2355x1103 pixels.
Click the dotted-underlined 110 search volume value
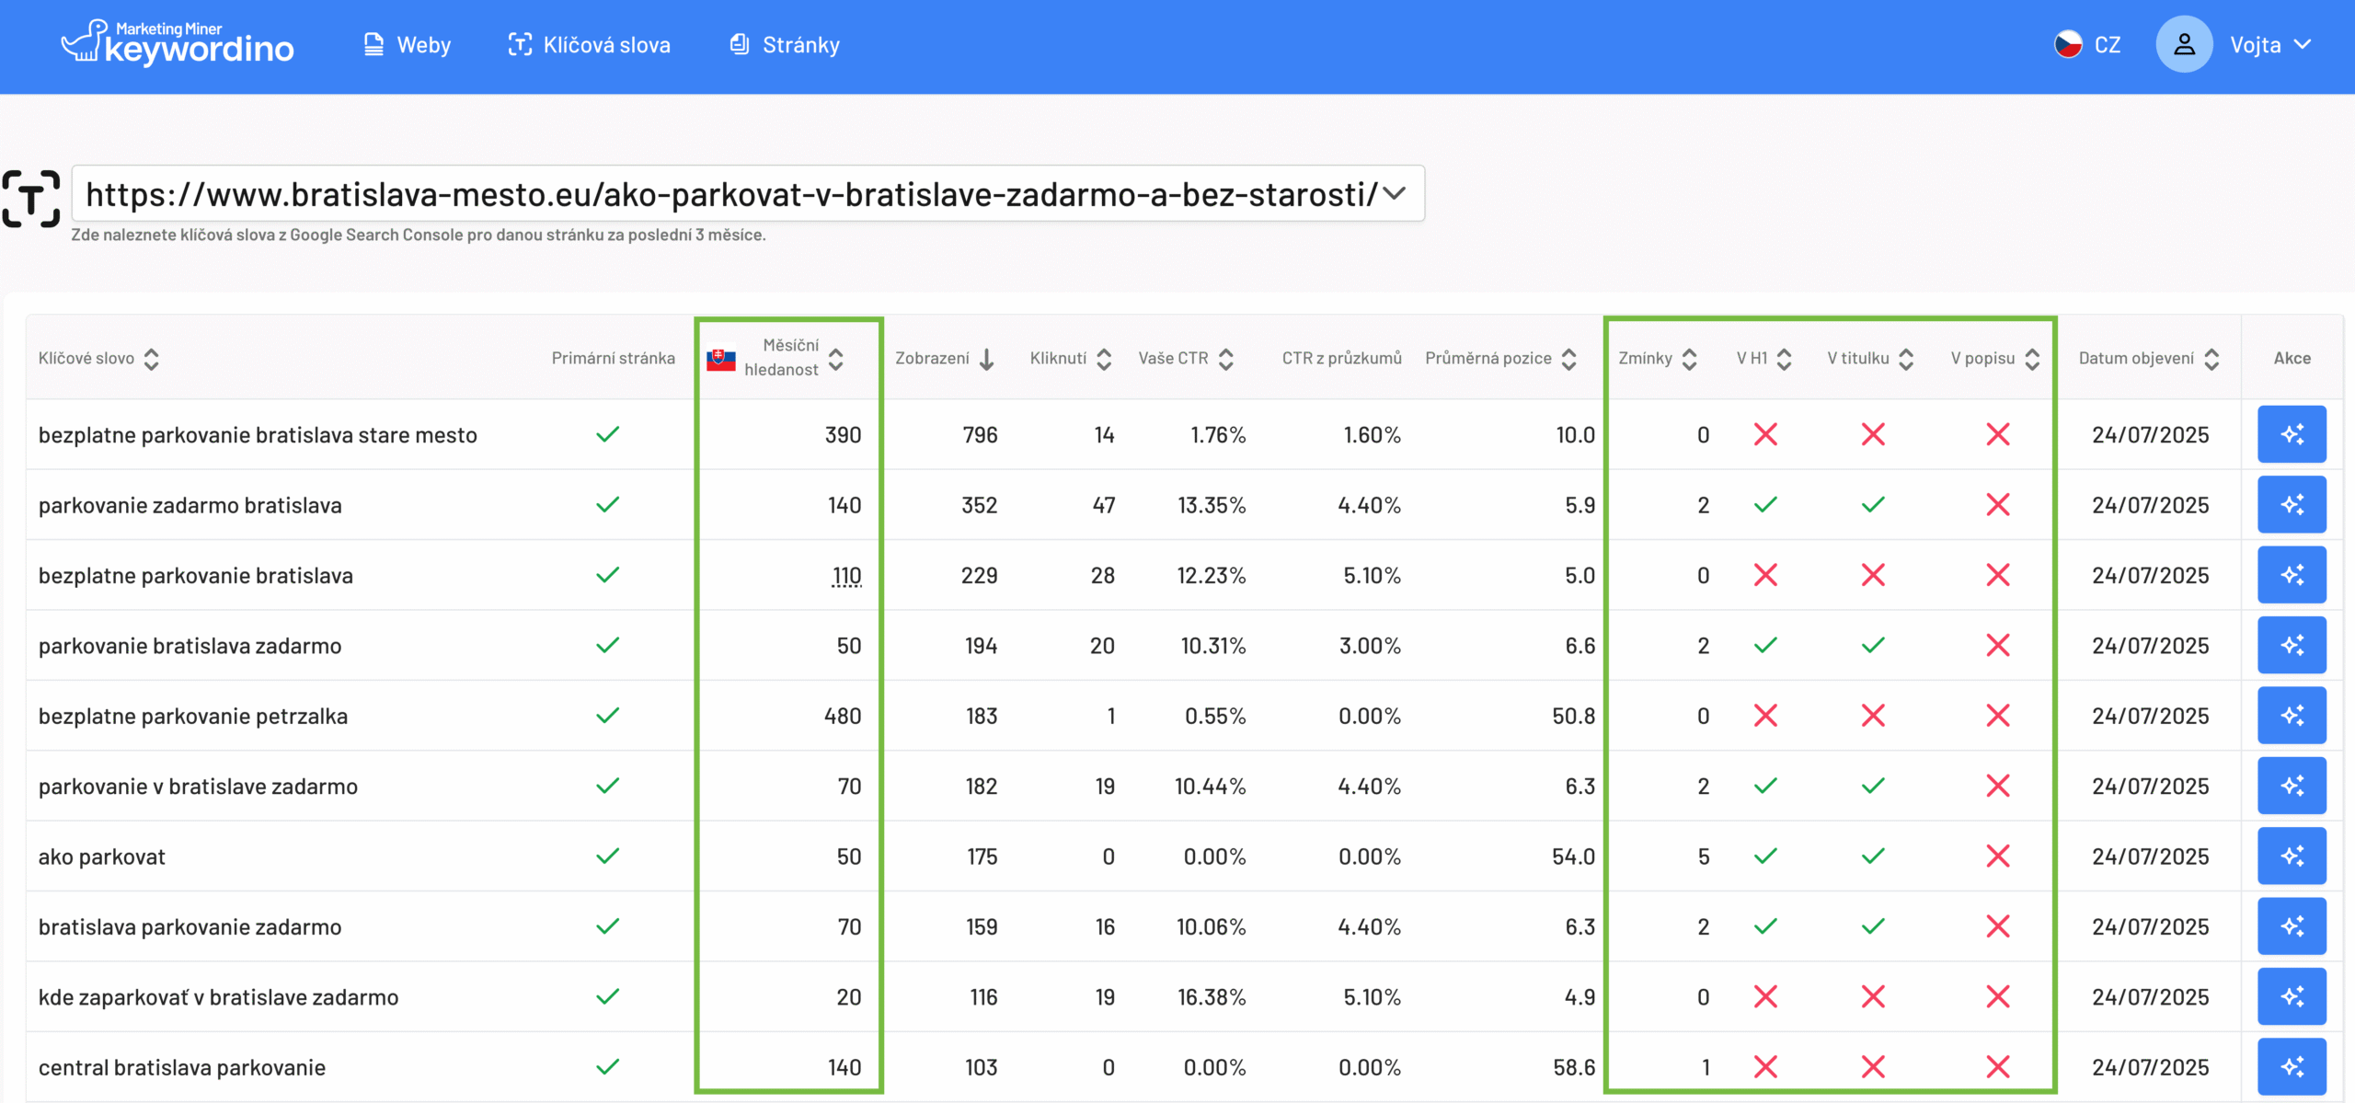pos(846,576)
